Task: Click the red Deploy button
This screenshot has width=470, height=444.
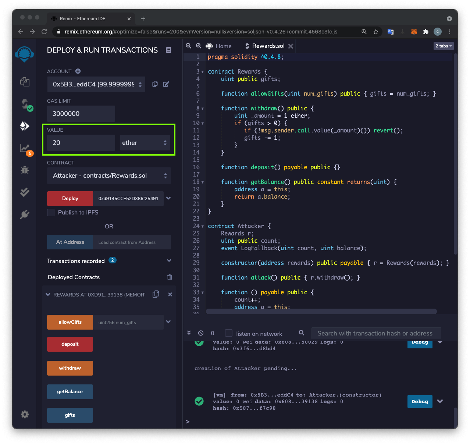Action: (70, 198)
